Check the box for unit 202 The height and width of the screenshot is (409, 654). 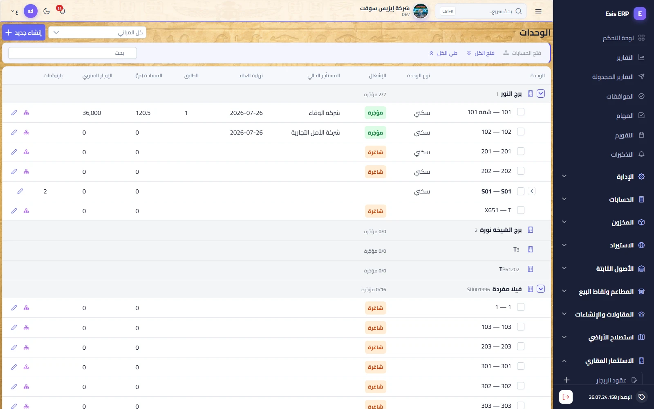pos(521,171)
